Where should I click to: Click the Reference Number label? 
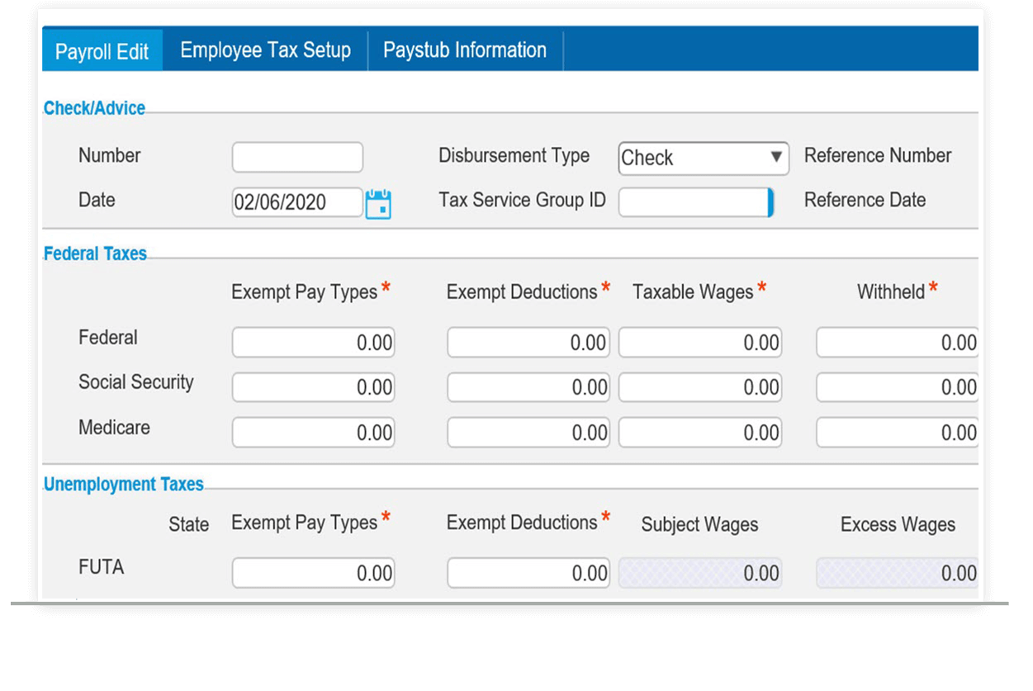point(878,154)
